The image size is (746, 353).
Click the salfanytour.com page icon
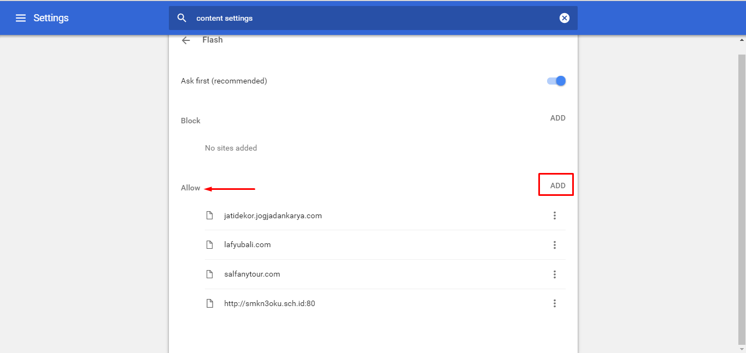point(209,274)
